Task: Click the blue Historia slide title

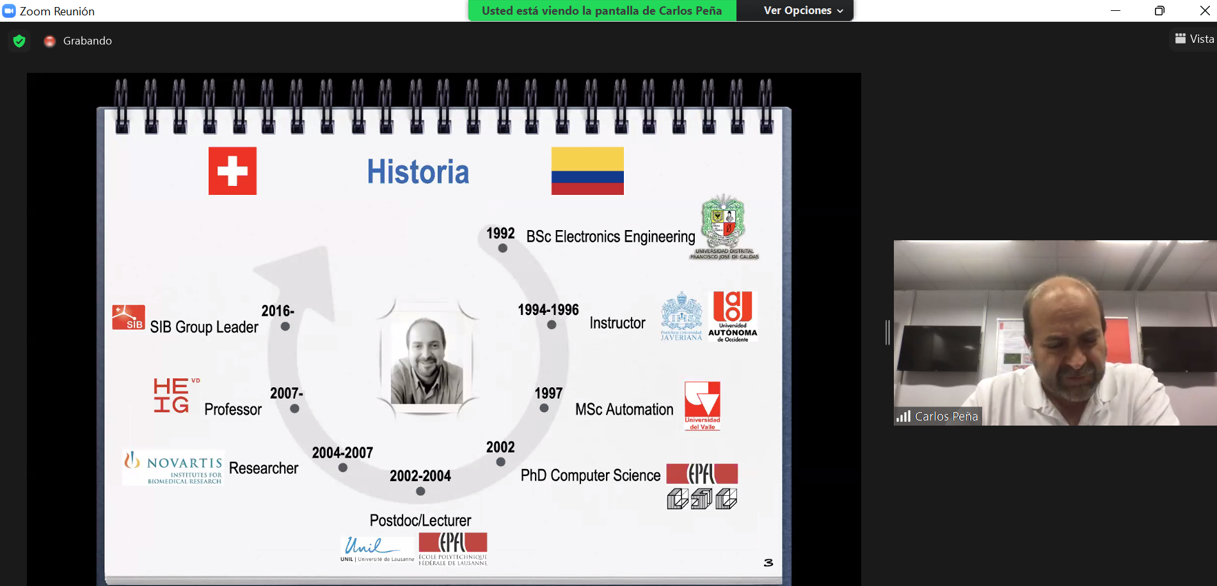Action: (x=418, y=172)
